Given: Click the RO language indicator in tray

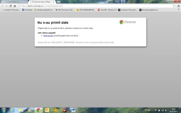Looking at the screenshot, I should (x=146, y=110).
